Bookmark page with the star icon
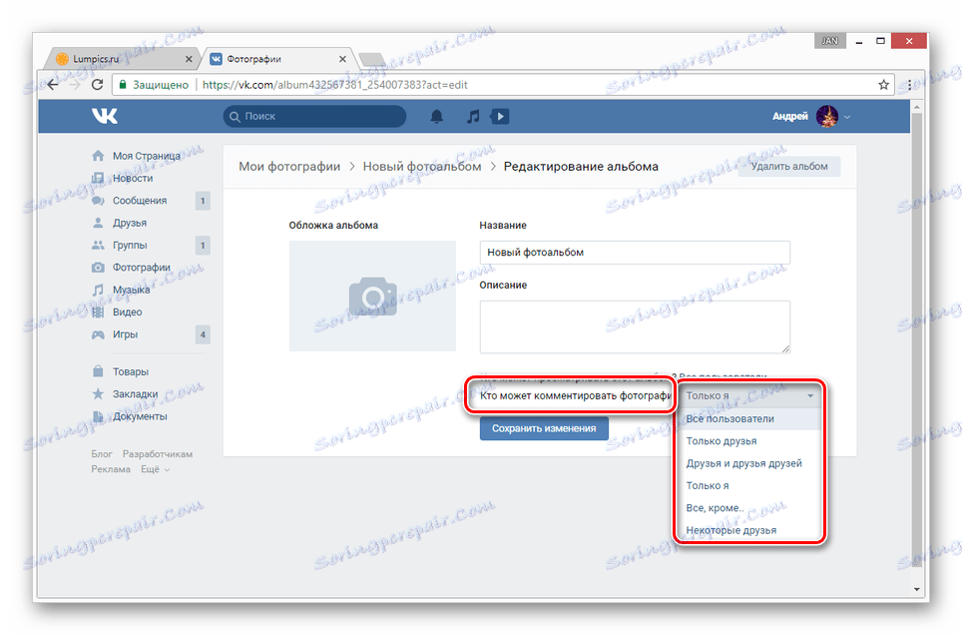Screen dimensions: 962x635 (883, 85)
